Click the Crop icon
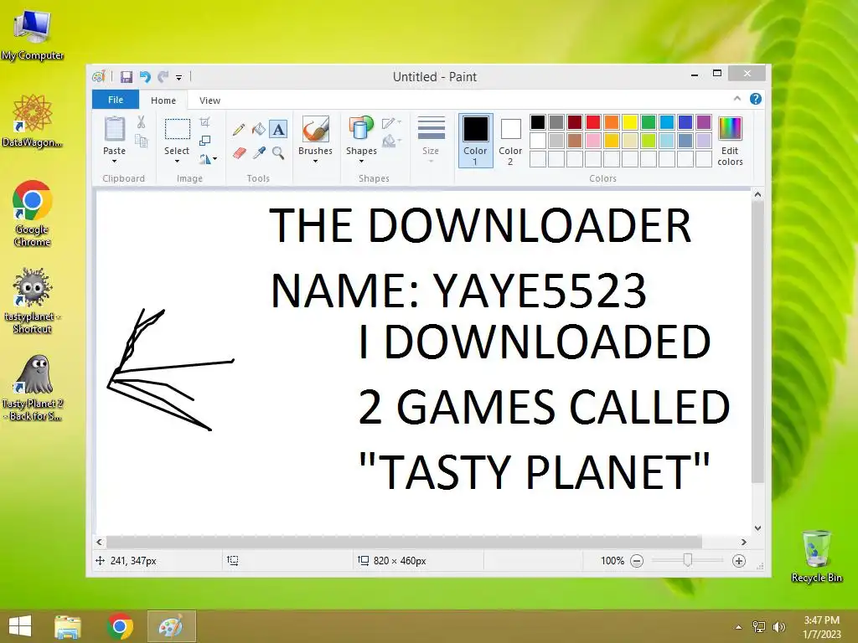 click(x=204, y=122)
